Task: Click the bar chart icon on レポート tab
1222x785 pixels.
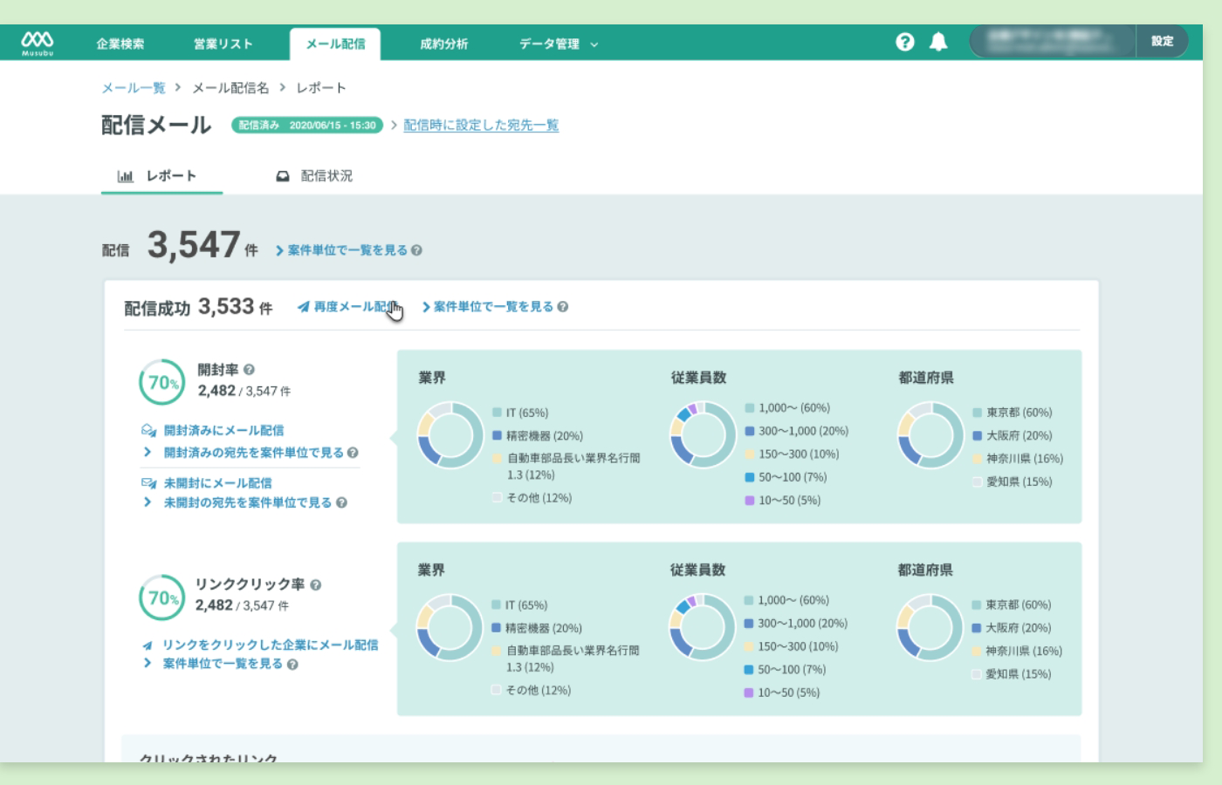Action: click(x=126, y=176)
